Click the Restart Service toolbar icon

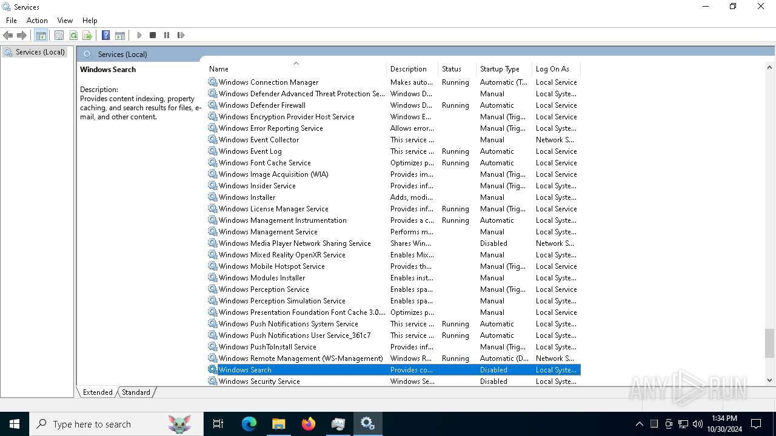(x=181, y=35)
